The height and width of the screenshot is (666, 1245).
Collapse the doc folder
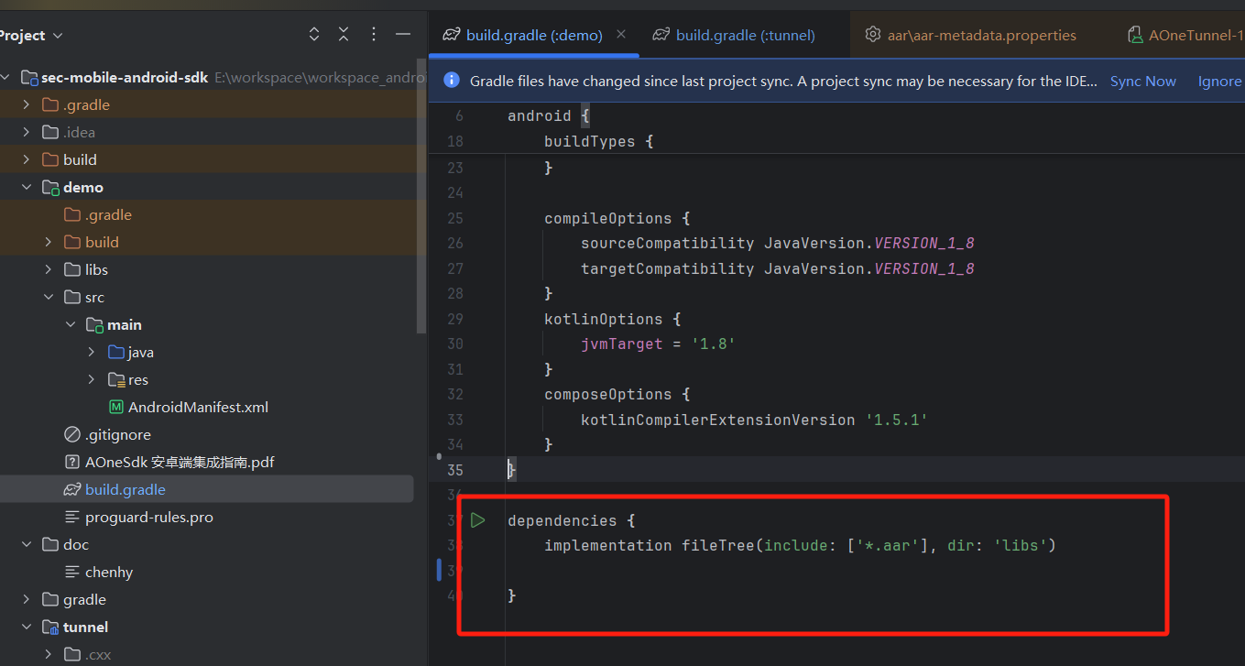tap(27, 545)
